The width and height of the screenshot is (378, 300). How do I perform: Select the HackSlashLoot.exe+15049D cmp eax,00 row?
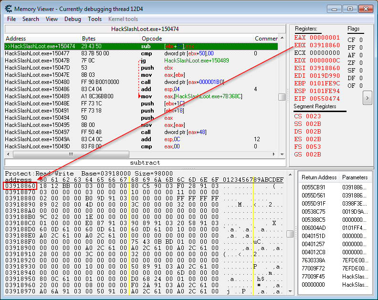141,146
